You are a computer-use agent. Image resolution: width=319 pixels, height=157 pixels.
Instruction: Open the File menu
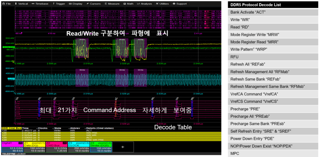click(7, 4)
